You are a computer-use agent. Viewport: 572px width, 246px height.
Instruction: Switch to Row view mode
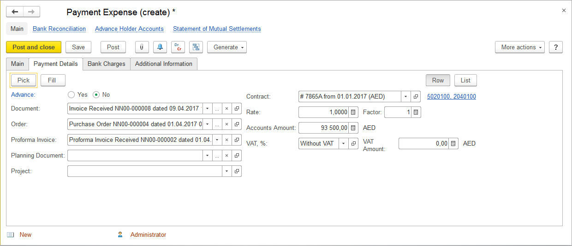point(438,80)
